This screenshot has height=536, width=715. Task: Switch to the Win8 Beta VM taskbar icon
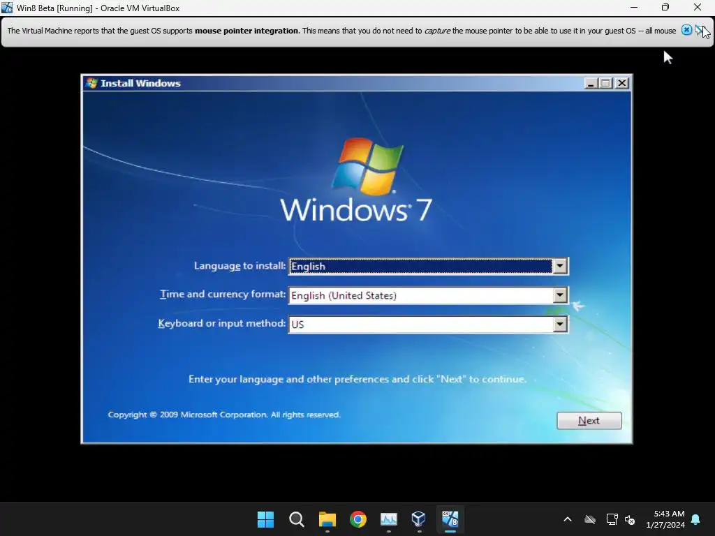[450, 519]
